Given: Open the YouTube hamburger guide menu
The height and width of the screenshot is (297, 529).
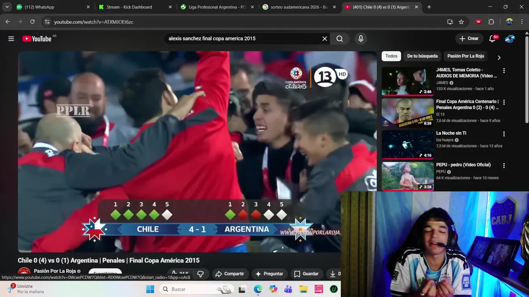Looking at the screenshot, I should pyautogui.click(x=11, y=38).
